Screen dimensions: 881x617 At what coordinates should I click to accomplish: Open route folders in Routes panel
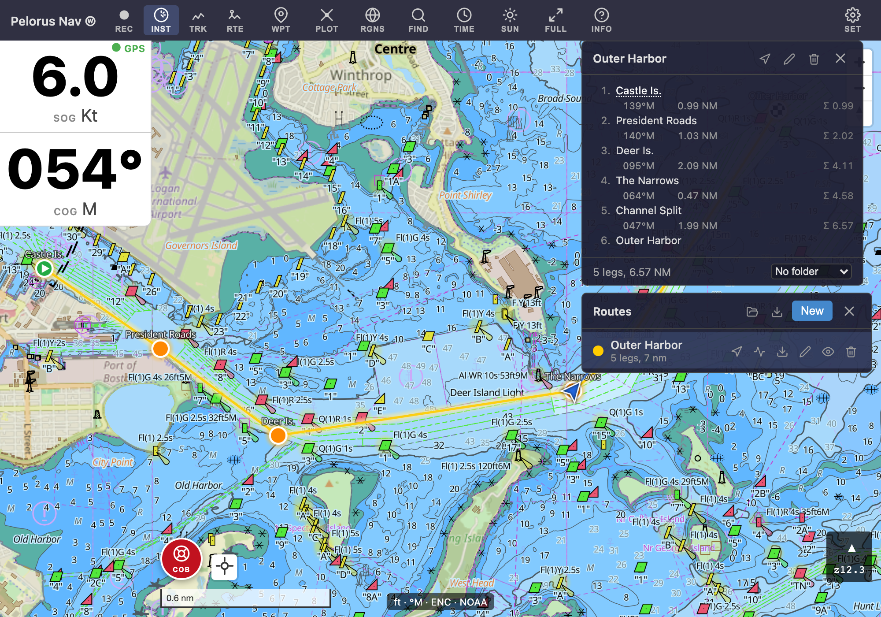tap(752, 312)
